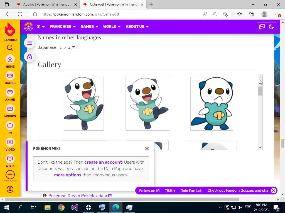Viewport: 285px width, 213px height.
Task: Close the Pokémon Wiki notice popup
Action: [x=147, y=149]
